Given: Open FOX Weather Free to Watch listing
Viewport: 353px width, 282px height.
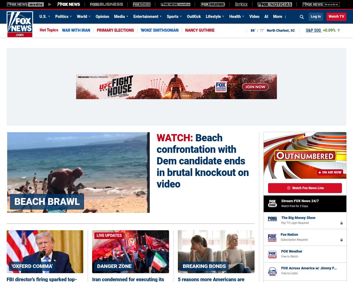Looking at the screenshot, I should point(305,254).
